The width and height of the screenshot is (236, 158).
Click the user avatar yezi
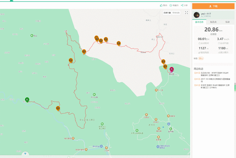(x=196, y=15)
